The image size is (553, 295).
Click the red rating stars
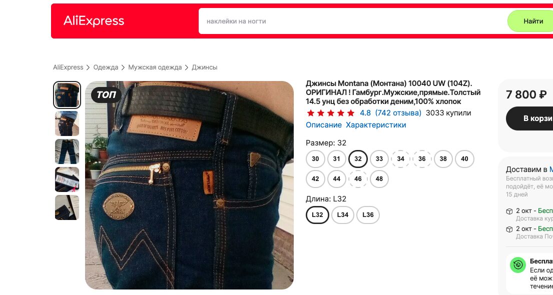pyautogui.click(x=330, y=113)
